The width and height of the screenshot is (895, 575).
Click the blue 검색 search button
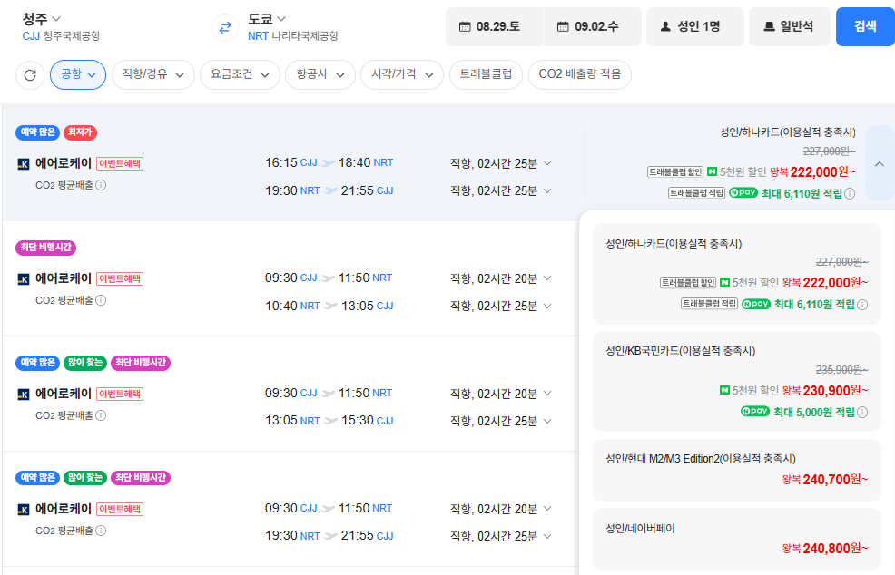[x=865, y=27]
